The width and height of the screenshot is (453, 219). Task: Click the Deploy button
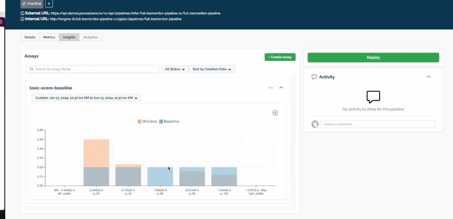coord(373,57)
